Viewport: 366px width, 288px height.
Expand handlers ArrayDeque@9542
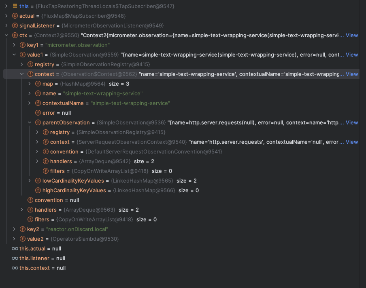pyautogui.click(x=37, y=161)
